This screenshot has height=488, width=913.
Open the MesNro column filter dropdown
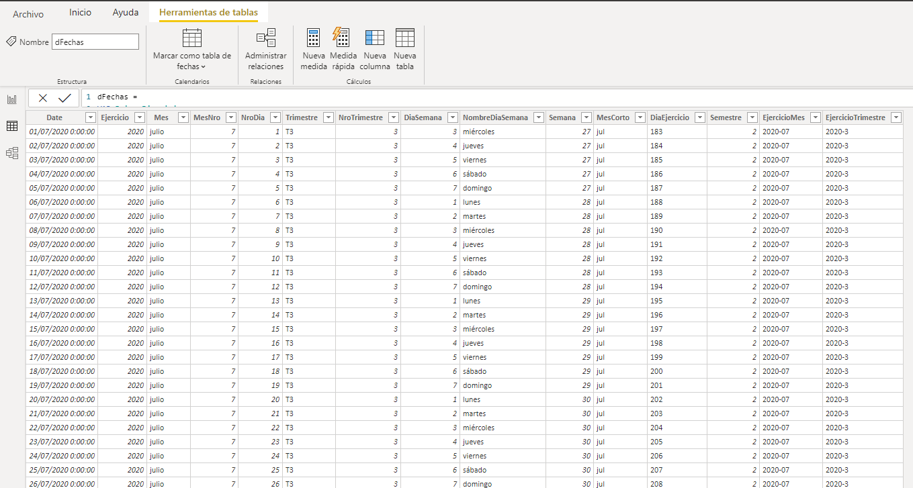230,117
